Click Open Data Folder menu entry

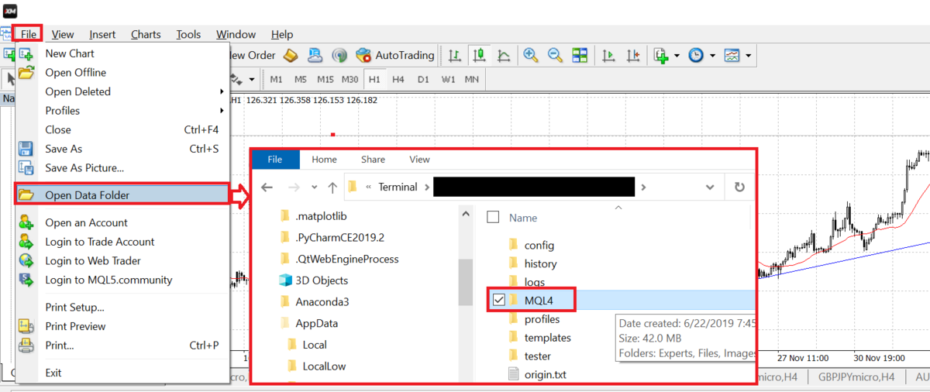(122, 195)
